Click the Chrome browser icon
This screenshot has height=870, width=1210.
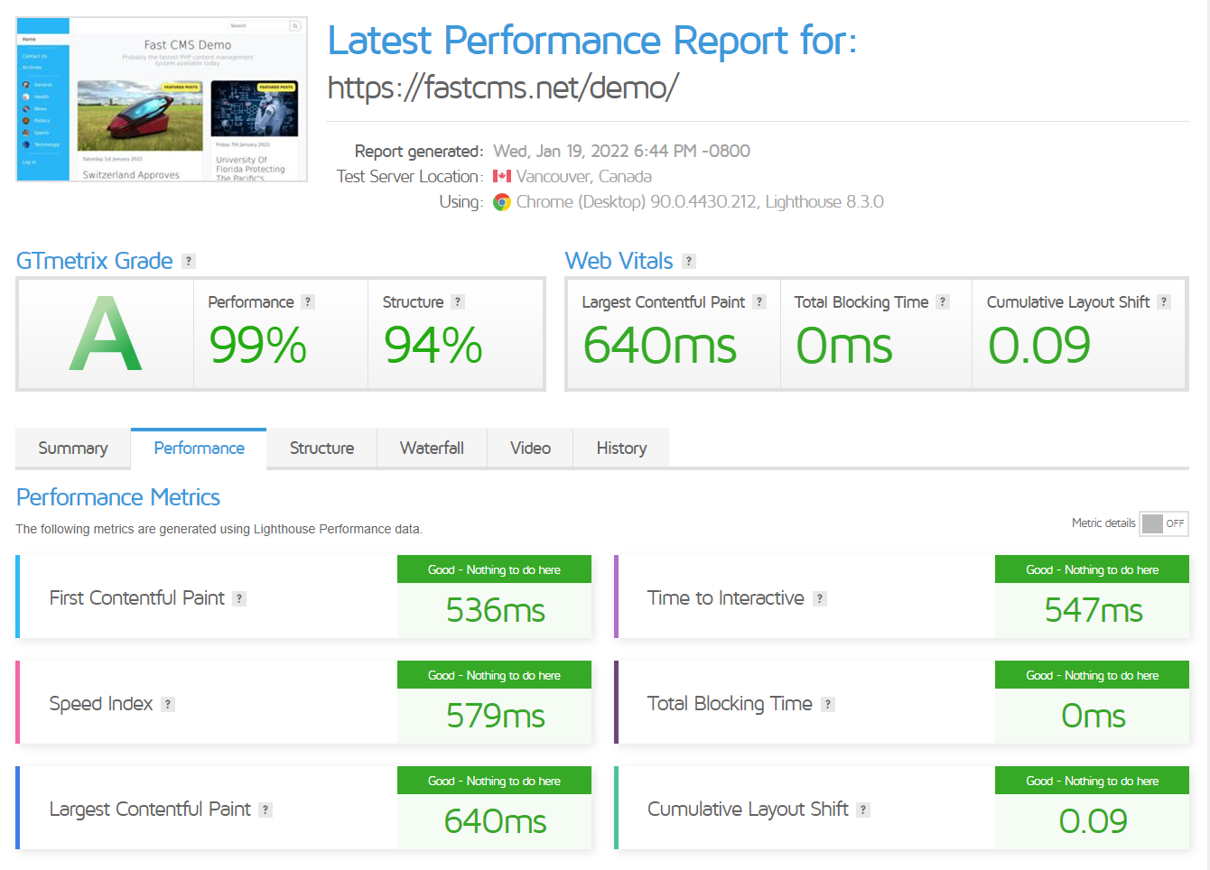click(502, 202)
